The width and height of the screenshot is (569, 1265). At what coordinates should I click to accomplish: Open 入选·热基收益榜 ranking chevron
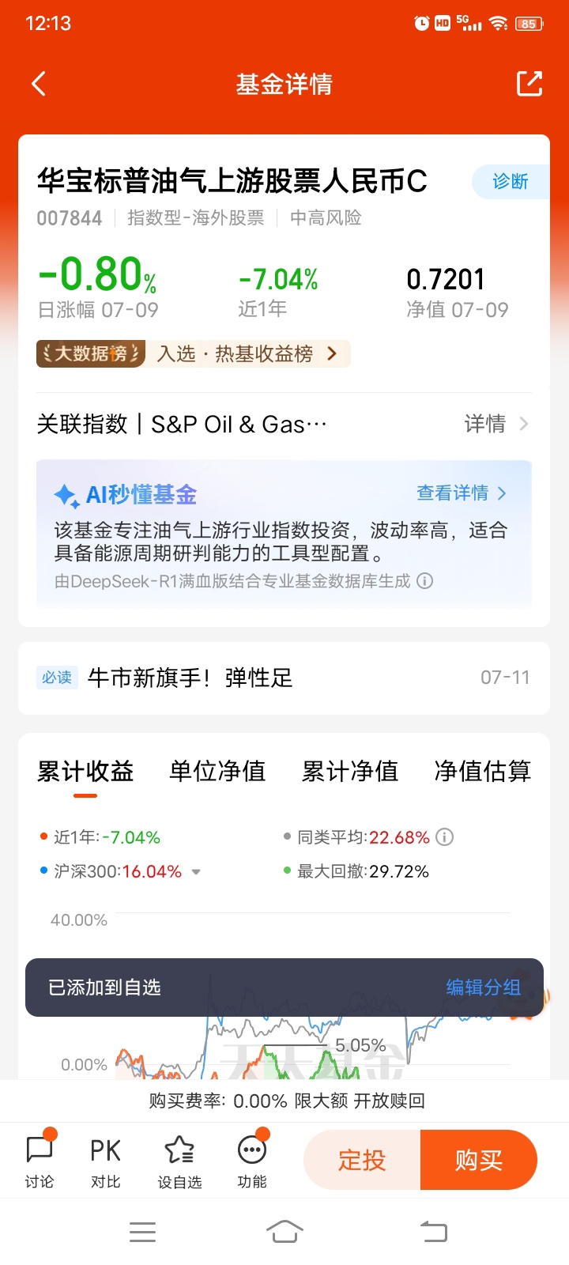332,353
